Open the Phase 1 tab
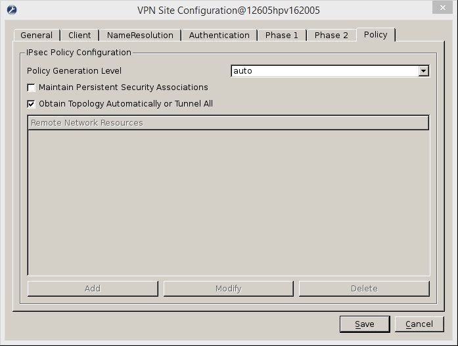 [x=281, y=36]
